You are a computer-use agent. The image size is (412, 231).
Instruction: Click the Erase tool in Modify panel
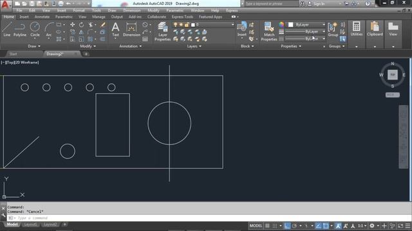point(103,24)
